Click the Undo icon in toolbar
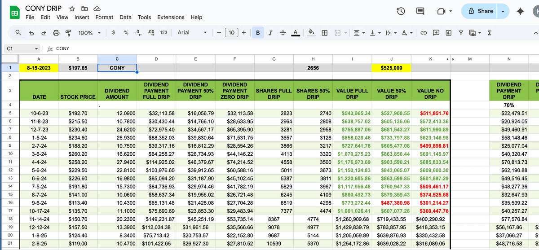The width and height of the screenshot is (539, 250). tap(31, 33)
